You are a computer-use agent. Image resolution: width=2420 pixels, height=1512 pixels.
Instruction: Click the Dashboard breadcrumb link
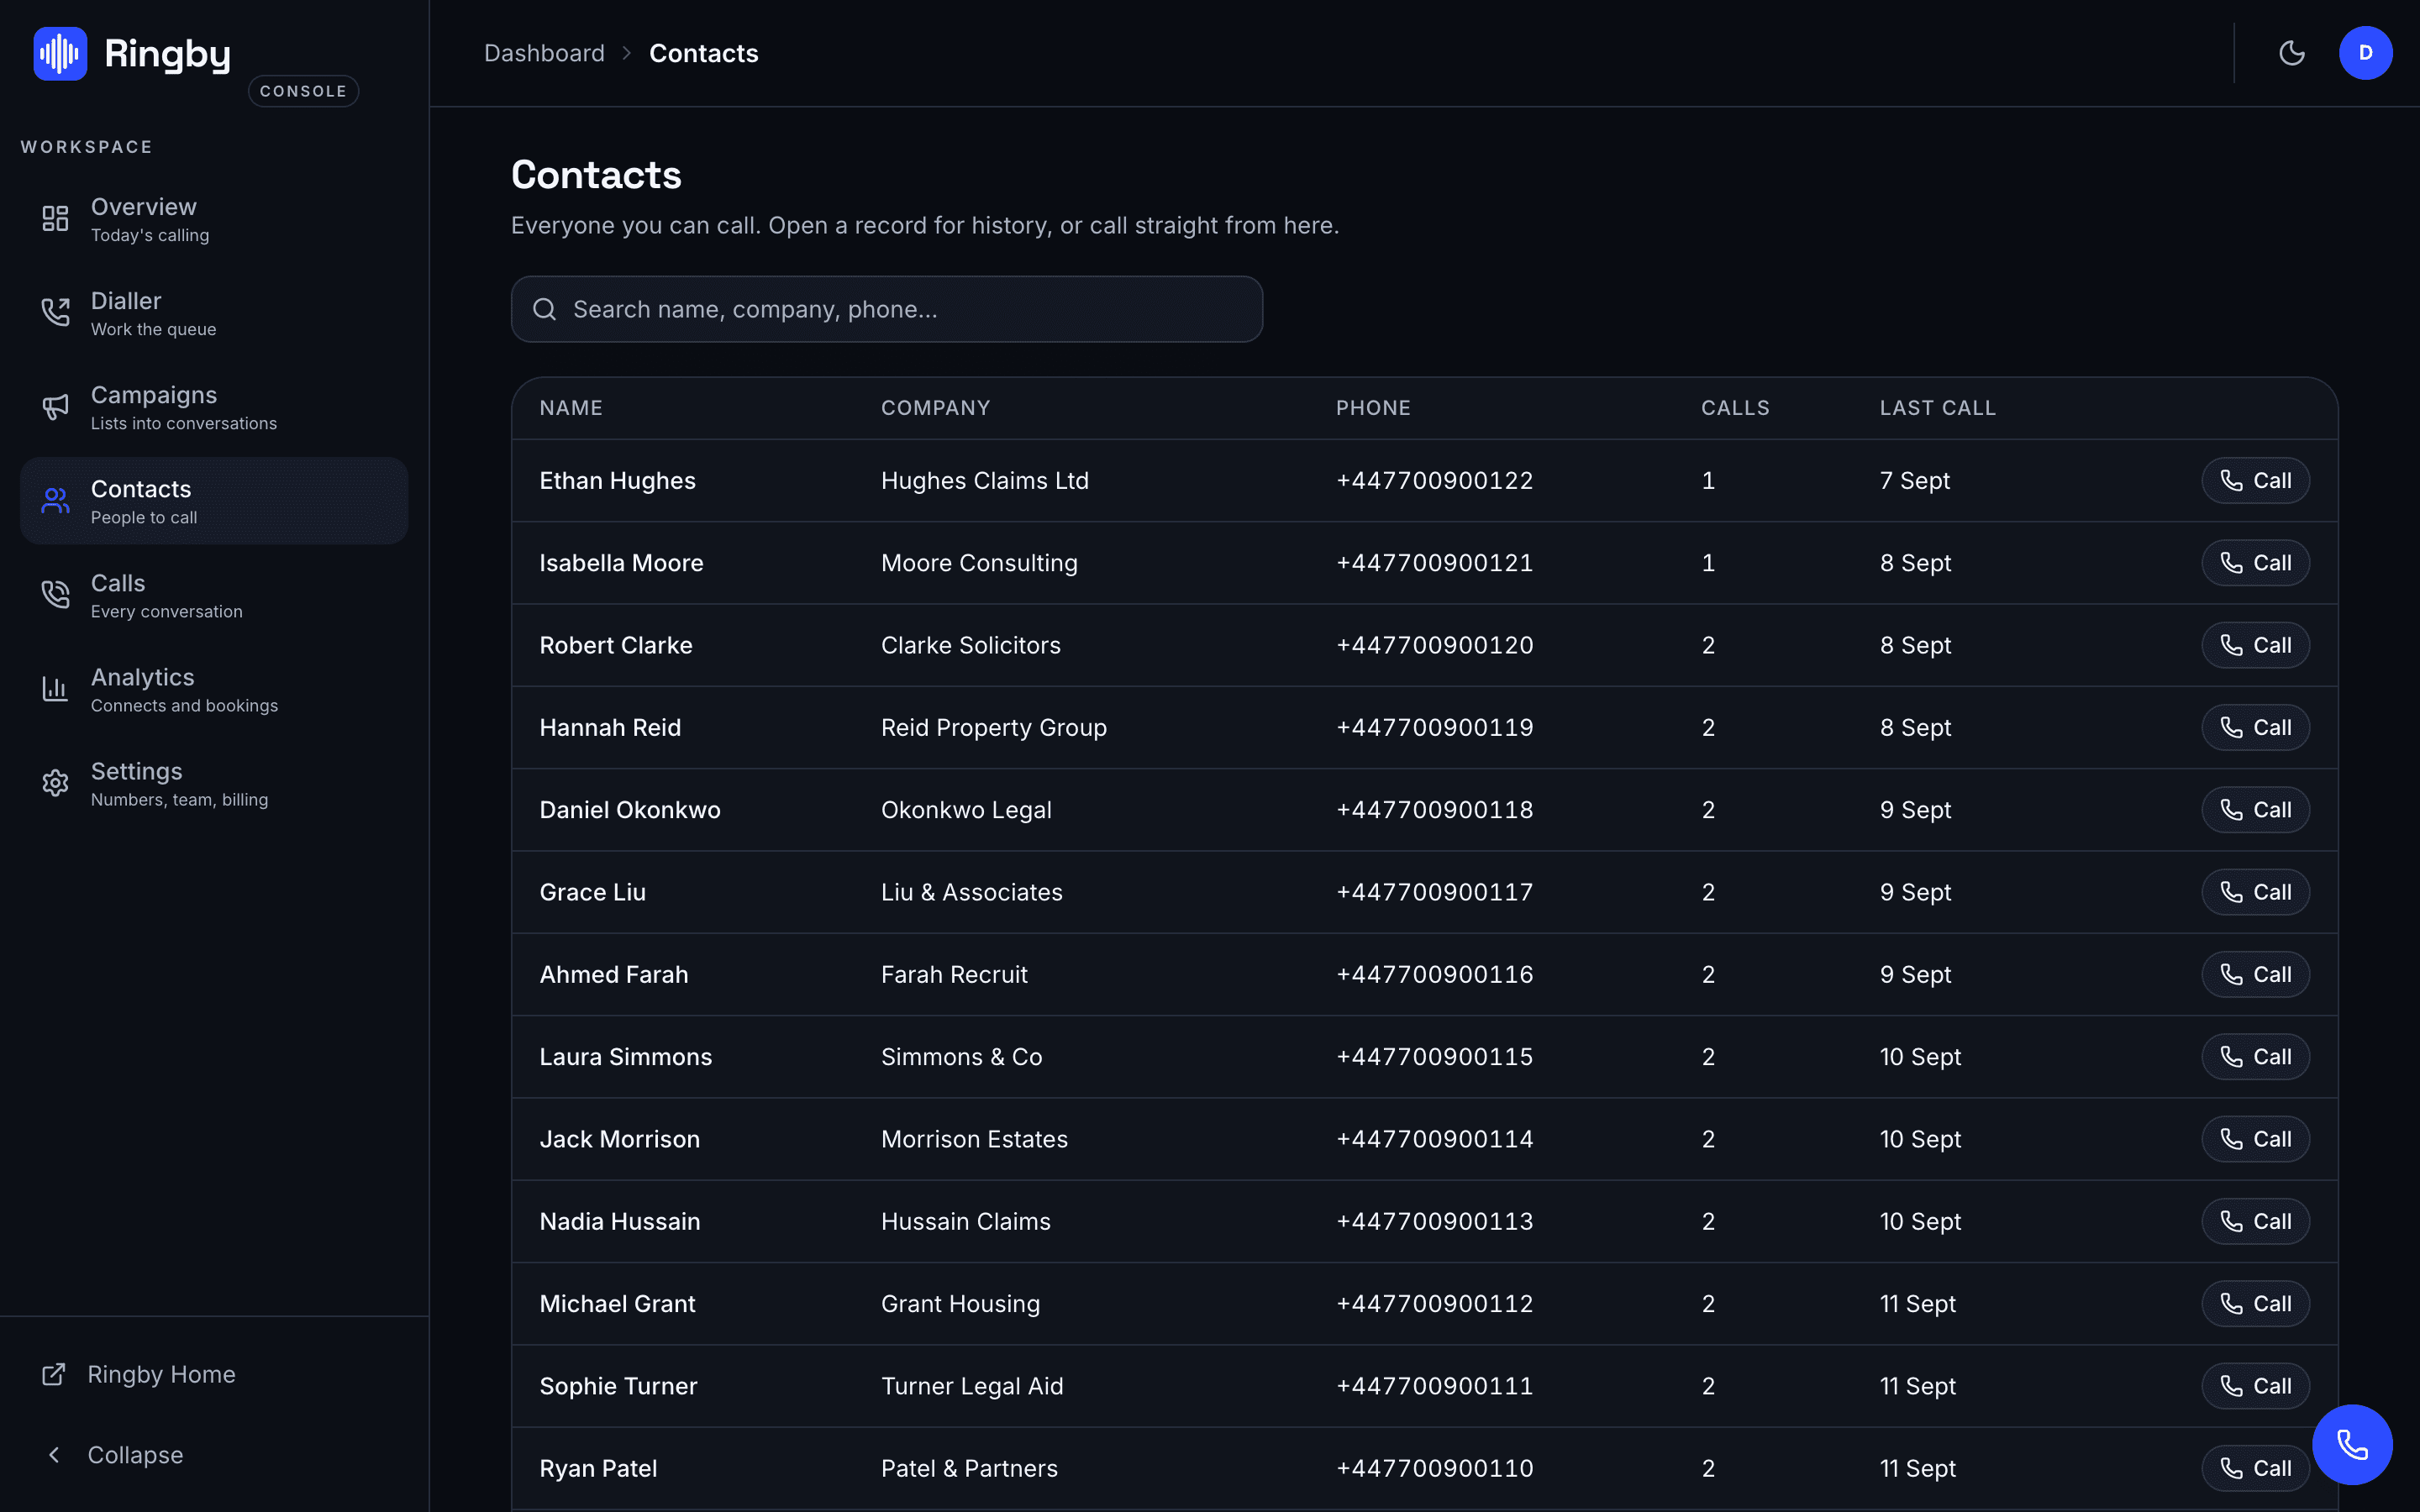(x=544, y=53)
